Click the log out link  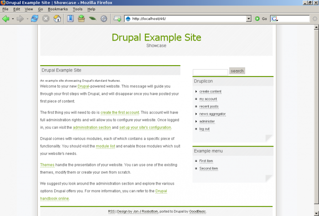click(205, 129)
